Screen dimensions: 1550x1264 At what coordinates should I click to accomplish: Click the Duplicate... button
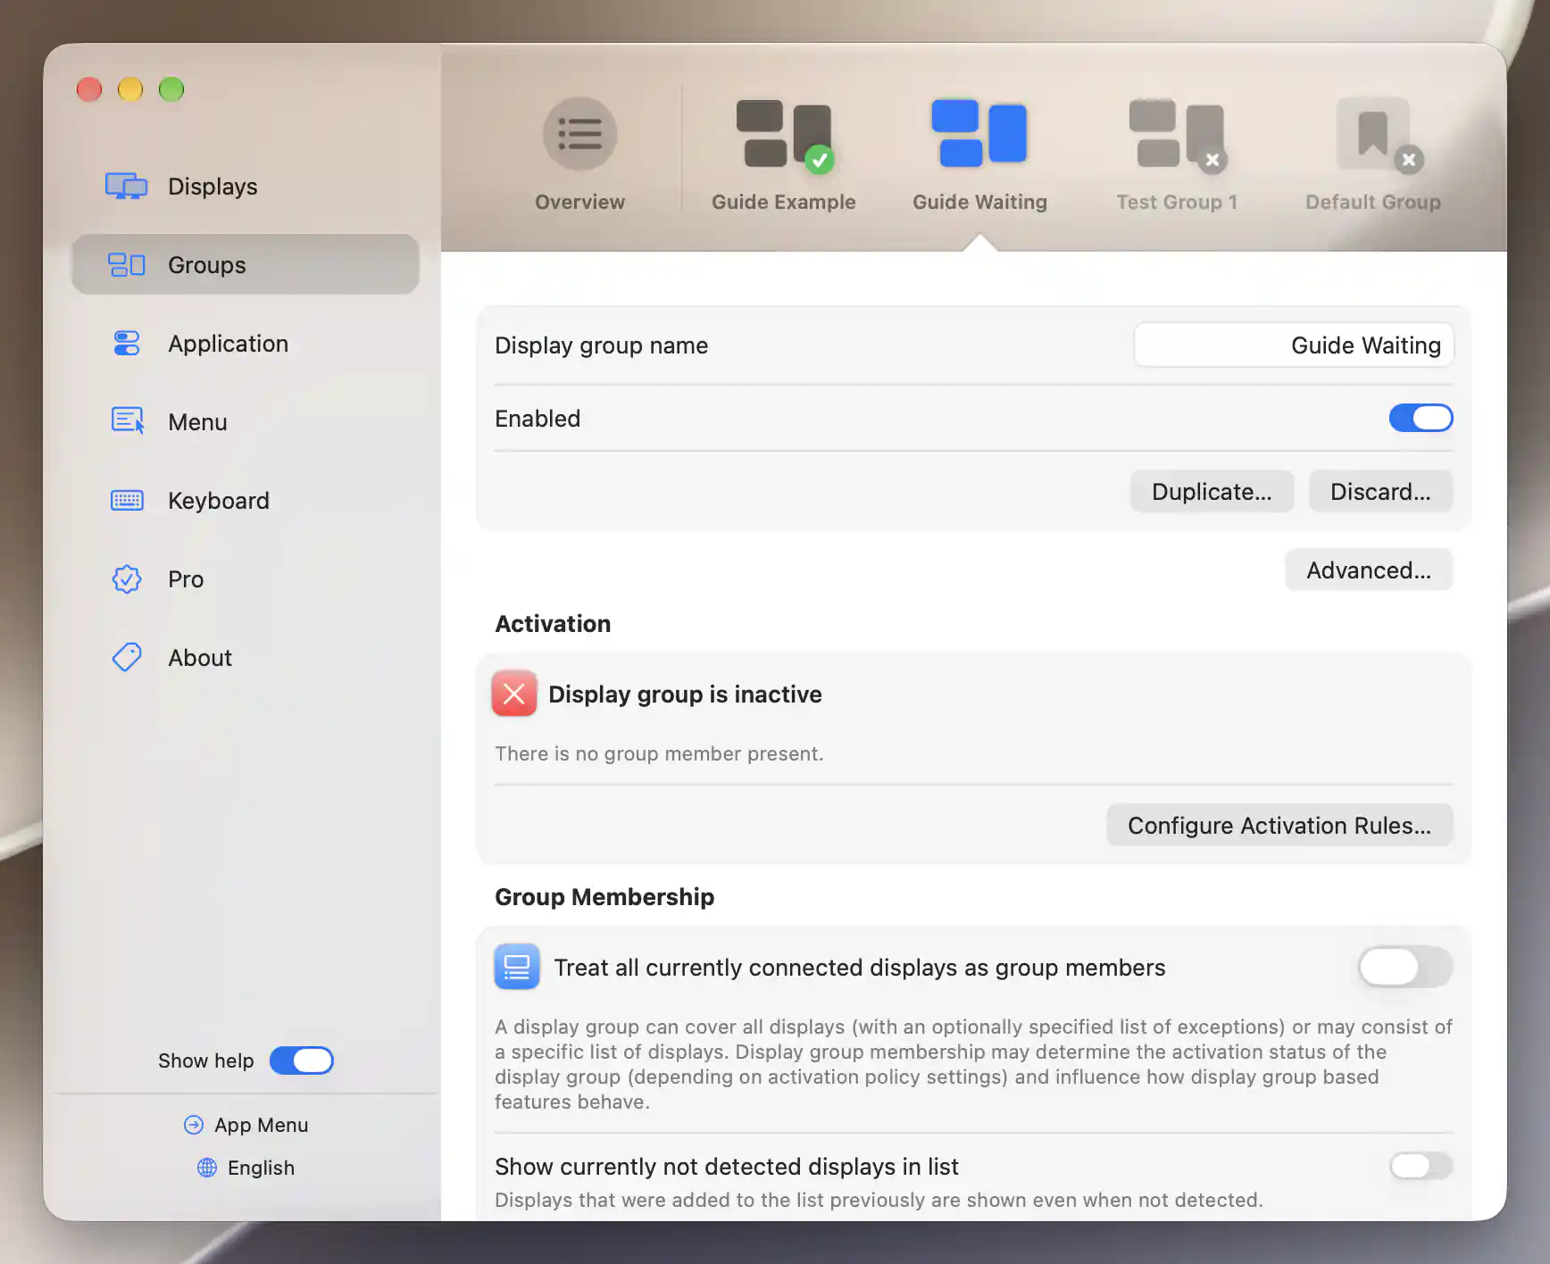point(1212,492)
